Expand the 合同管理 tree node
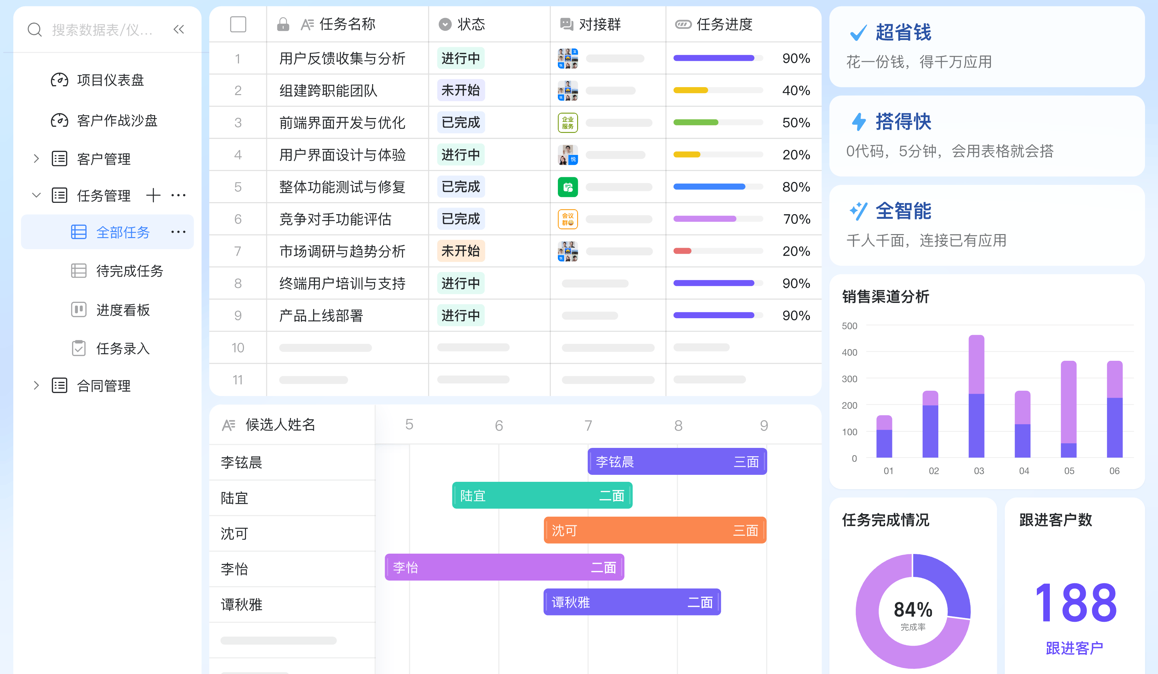Viewport: 1158px width, 674px height. (x=36, y=386)
